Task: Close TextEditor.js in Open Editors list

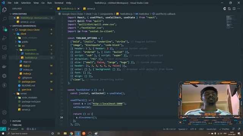Action: pyautogui.click(x=14, y=18)
